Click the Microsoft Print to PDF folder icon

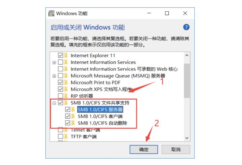(66, 82)
